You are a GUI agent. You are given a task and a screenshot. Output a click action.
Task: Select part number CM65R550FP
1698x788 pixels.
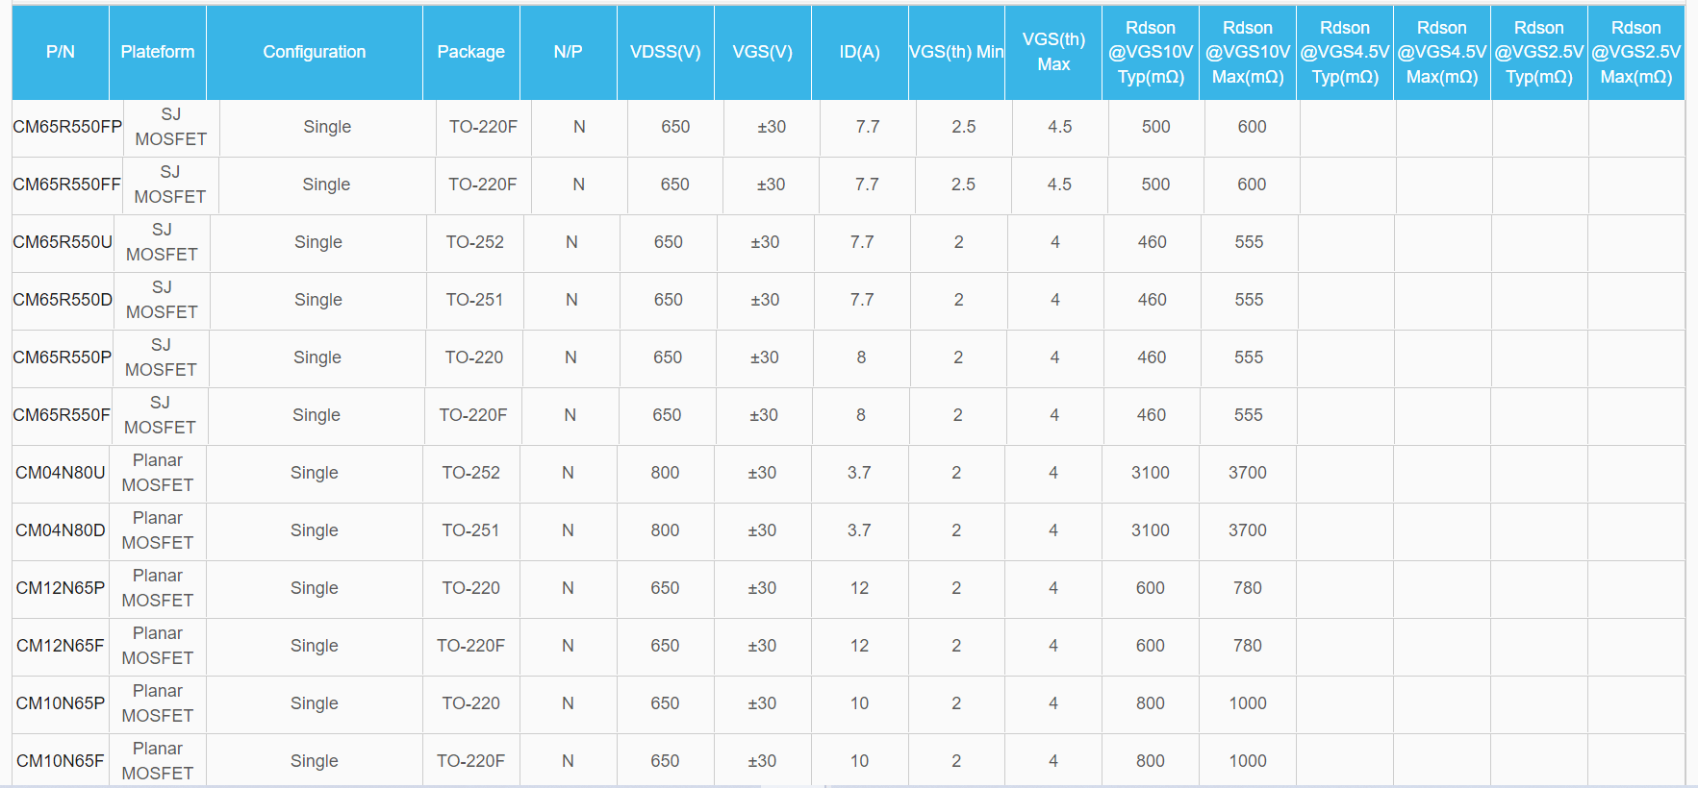click(67, 127)
